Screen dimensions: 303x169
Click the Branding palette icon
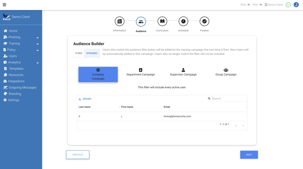pos(5,94)
